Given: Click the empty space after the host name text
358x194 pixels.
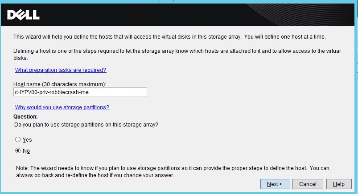Looking at the screenshot, I should point(117,92).
